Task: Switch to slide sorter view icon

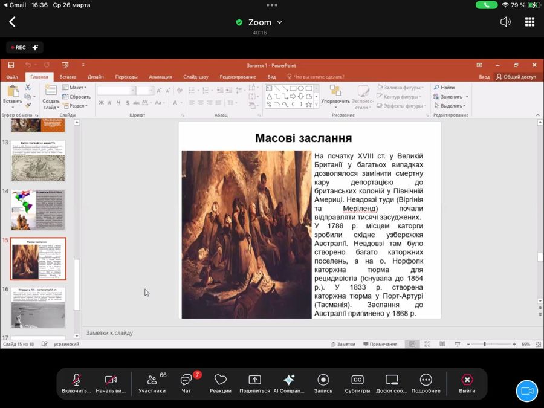Action: 427,344
